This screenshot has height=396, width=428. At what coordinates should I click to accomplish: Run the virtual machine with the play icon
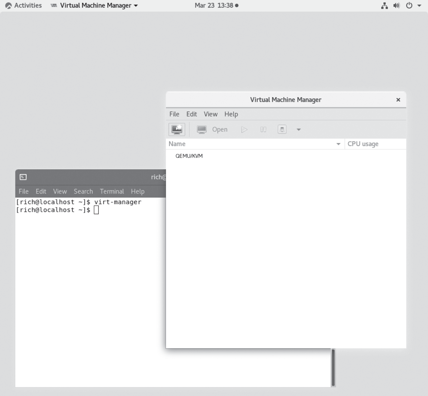tap(244, 130)
